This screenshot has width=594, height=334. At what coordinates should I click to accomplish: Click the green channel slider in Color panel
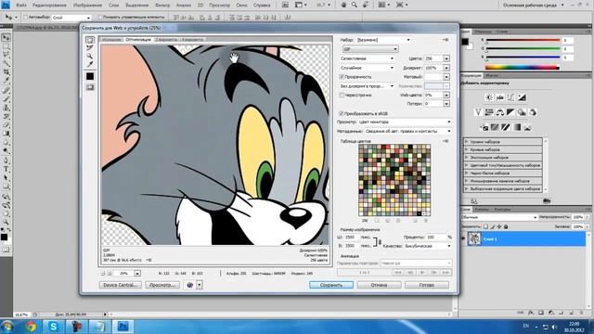pos(523,49)
